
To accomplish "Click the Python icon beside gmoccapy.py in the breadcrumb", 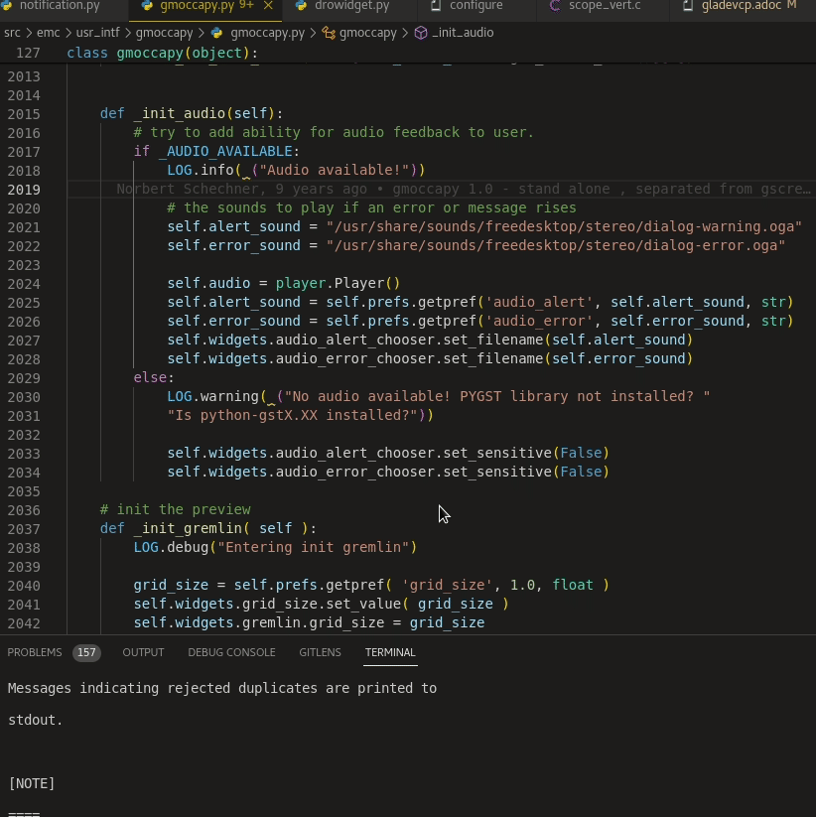I will [x=217, y=33].
